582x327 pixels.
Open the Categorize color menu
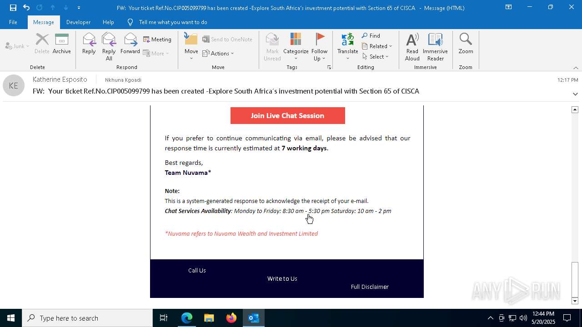(x=296, y=47)
